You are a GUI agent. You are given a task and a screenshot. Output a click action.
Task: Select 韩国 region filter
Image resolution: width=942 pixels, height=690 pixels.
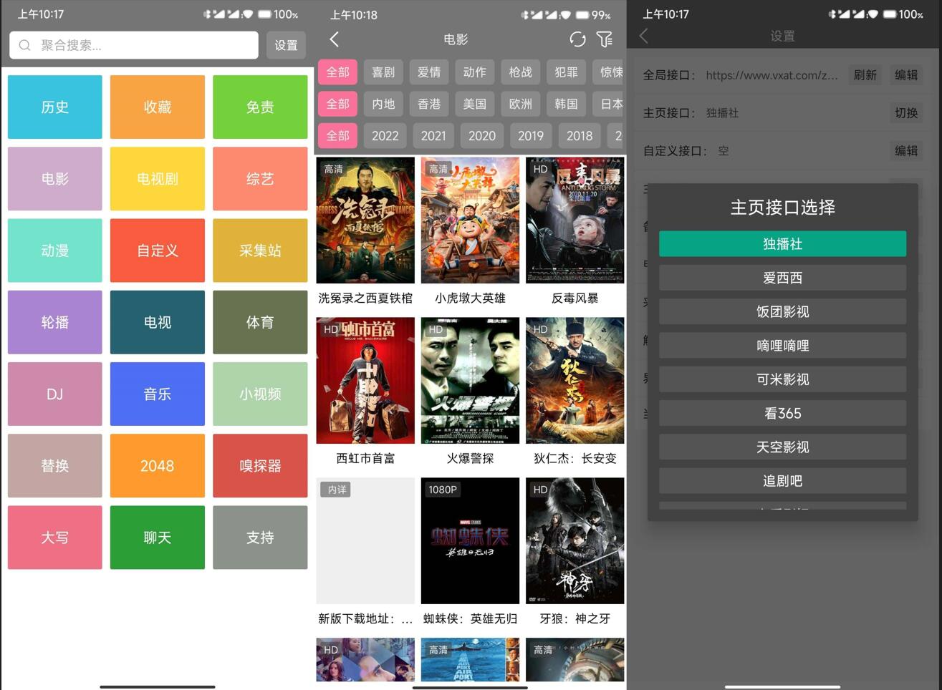point(566,104)
